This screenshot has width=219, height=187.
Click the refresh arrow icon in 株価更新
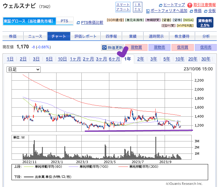(104, 47)
